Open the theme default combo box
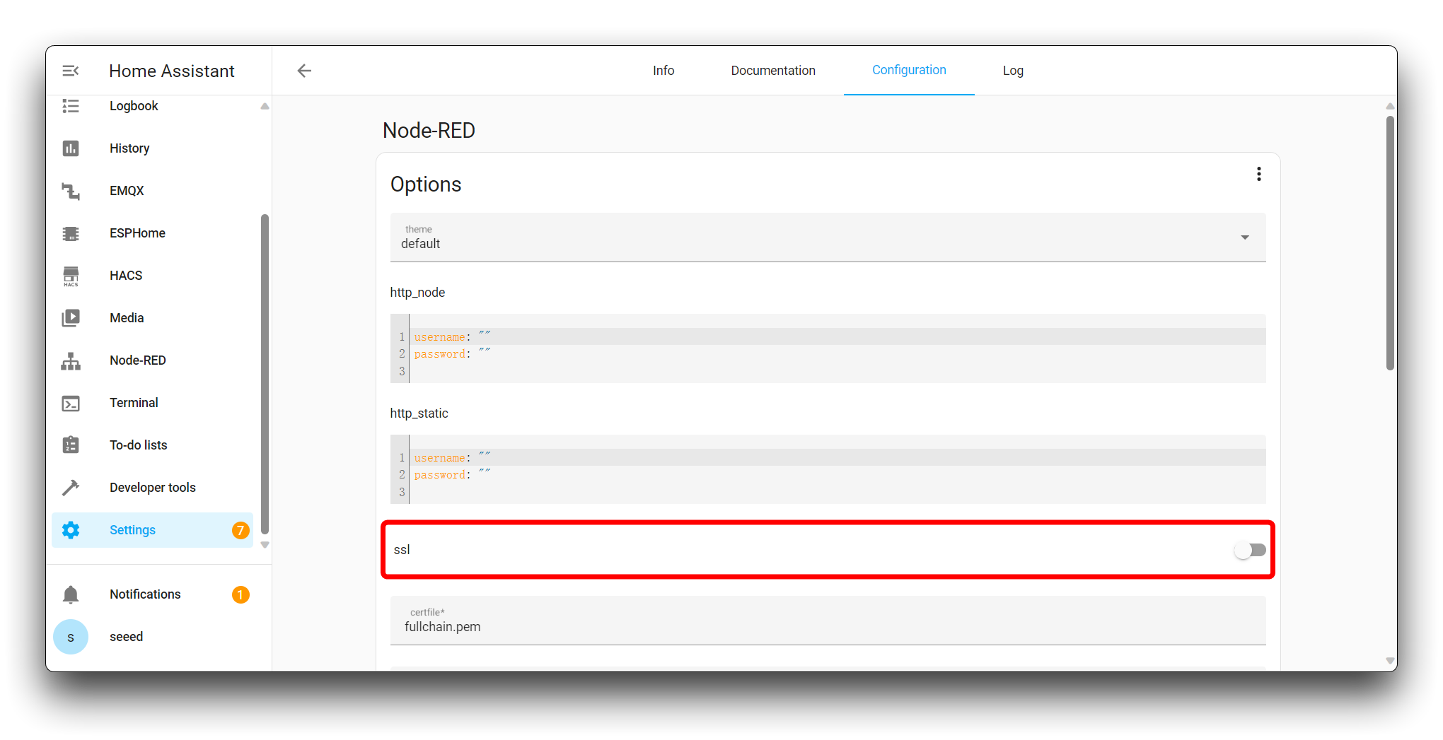This screenshot has width=1443, height=740. coord(828,237)
